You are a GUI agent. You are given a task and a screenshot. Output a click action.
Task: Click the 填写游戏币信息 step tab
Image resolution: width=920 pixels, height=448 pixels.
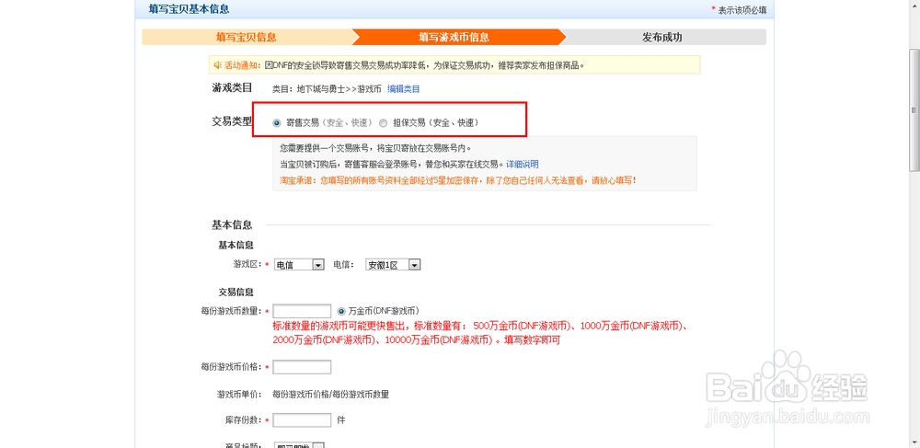(454, 38)
